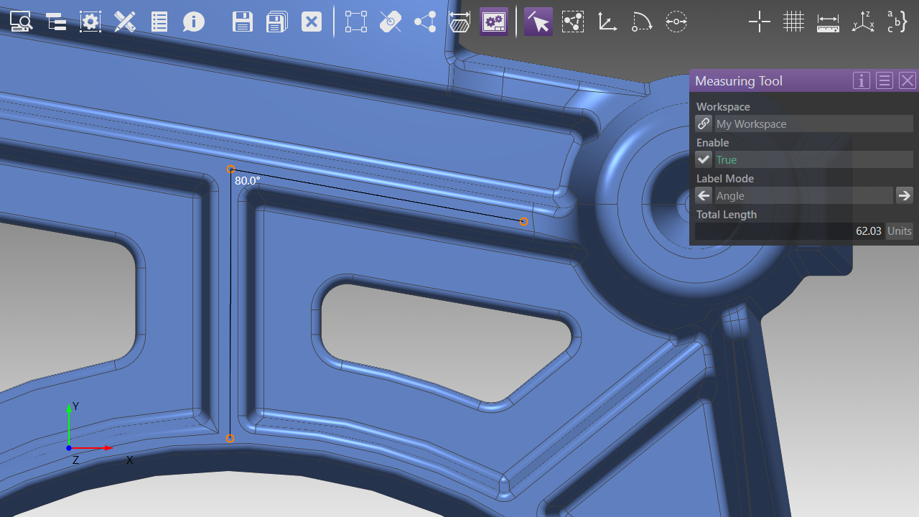Open the Measuring Tool panel menu
The image size is (919, 517).
tap(885, 80)
